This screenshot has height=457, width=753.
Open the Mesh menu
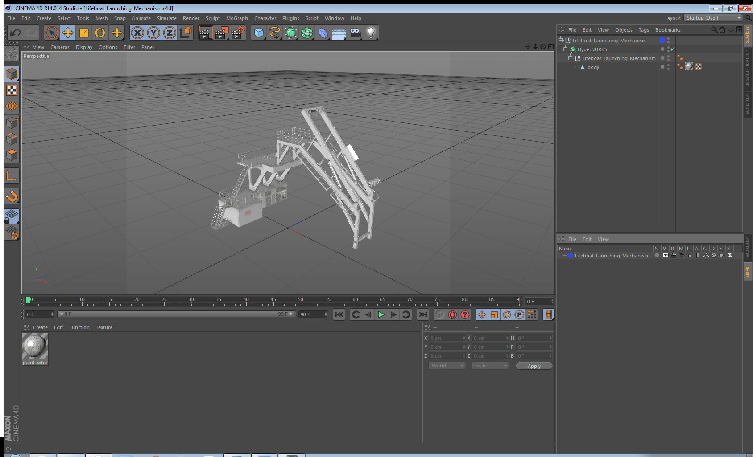pos(101,18)
